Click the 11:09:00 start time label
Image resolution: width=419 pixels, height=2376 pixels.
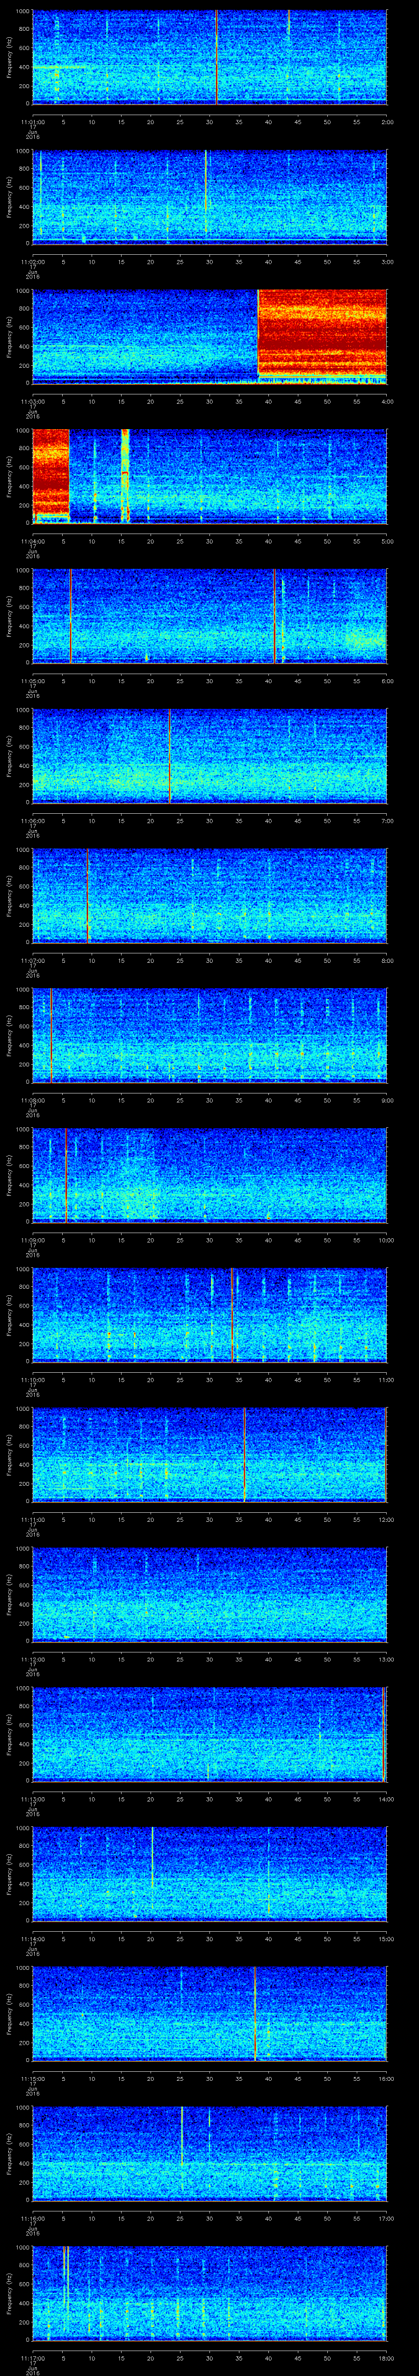(x=32, y=1240)
